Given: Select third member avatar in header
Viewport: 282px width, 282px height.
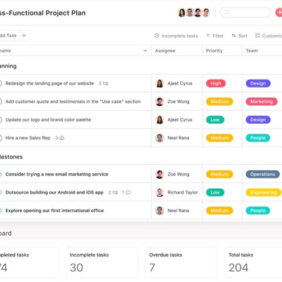Looking at the screenshot, I should (198, 13).
